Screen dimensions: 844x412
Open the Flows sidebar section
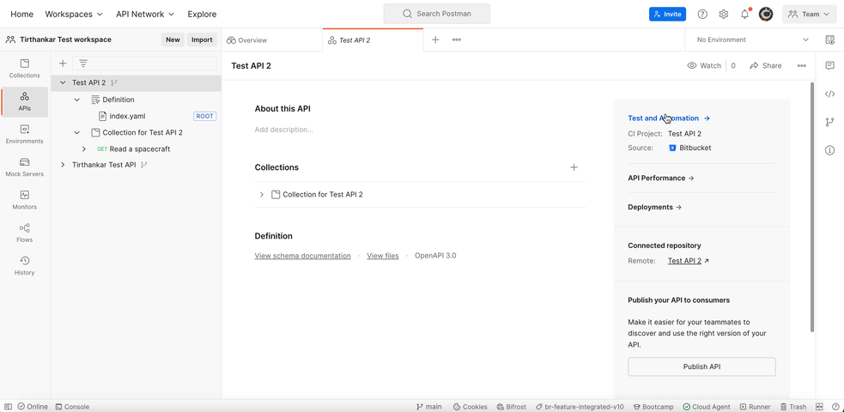(x=25, y=233)
